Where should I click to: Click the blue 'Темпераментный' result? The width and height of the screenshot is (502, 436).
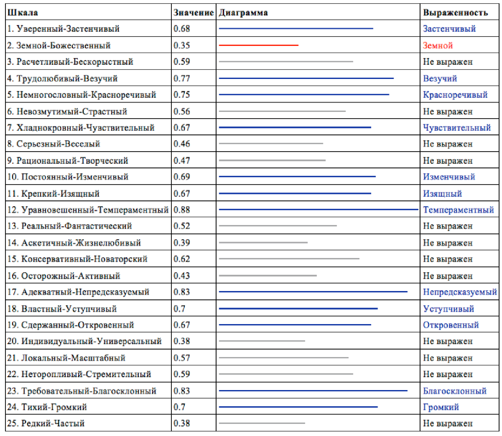point(458,210)
